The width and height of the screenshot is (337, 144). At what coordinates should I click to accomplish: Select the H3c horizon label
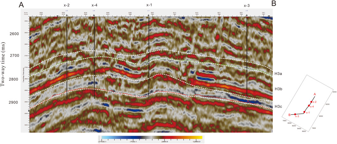tap(278, 106)
